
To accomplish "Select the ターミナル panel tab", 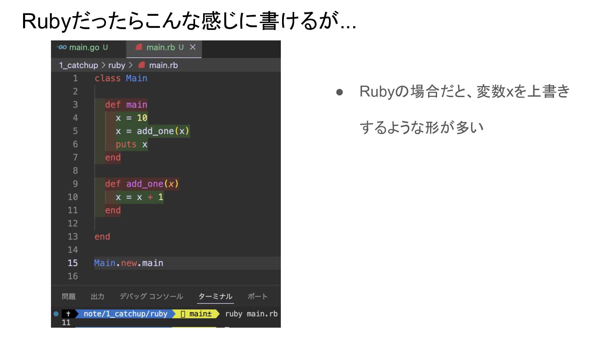I will point(215,297).
